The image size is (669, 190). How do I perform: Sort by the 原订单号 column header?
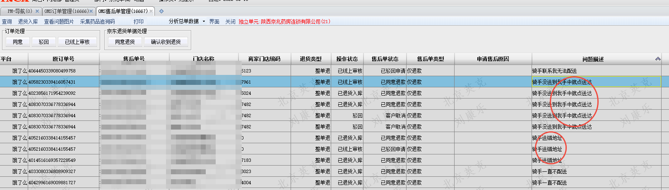[64, 59]
